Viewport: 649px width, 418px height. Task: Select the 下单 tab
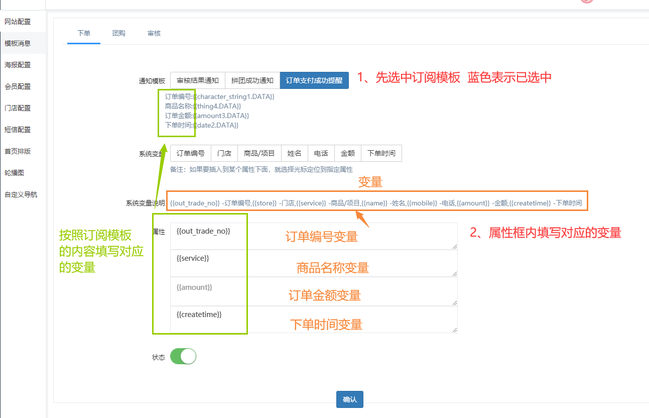(84, 33)
